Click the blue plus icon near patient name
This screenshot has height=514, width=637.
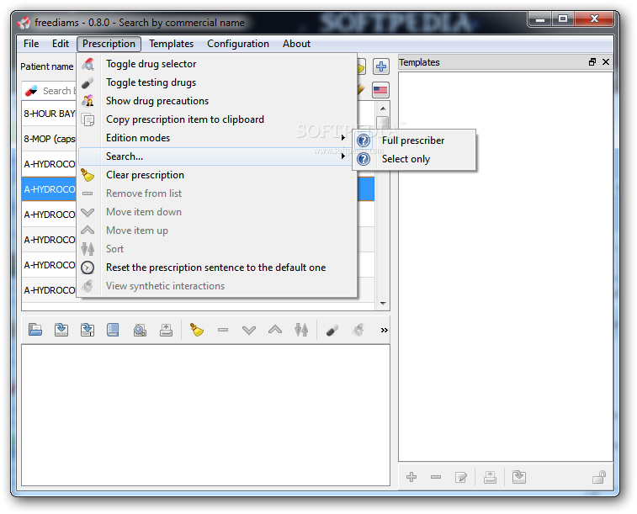point(380,66)
